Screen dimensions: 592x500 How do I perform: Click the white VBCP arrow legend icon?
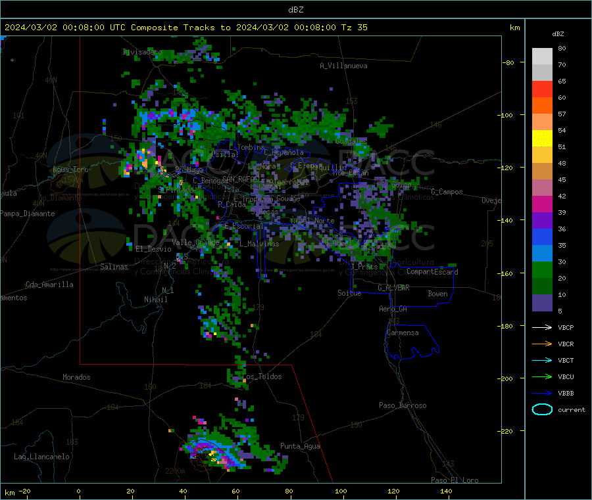(x=542, y=327)
